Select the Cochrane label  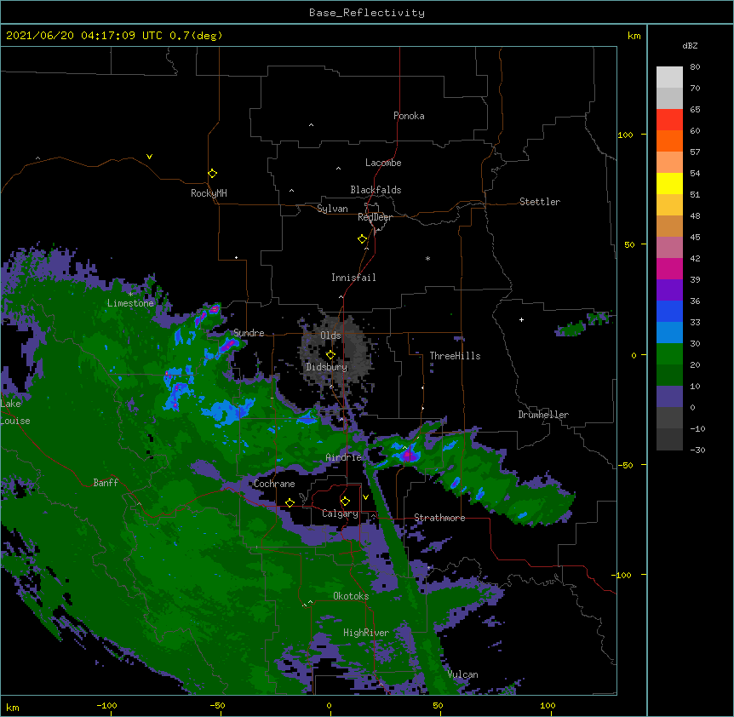pyautogui.click(x=274, y=484)
